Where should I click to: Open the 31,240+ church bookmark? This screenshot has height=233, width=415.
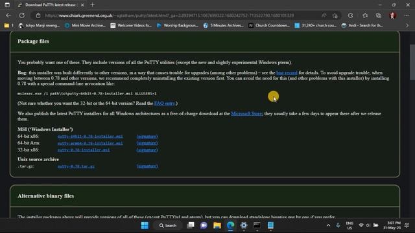point(316,25)
